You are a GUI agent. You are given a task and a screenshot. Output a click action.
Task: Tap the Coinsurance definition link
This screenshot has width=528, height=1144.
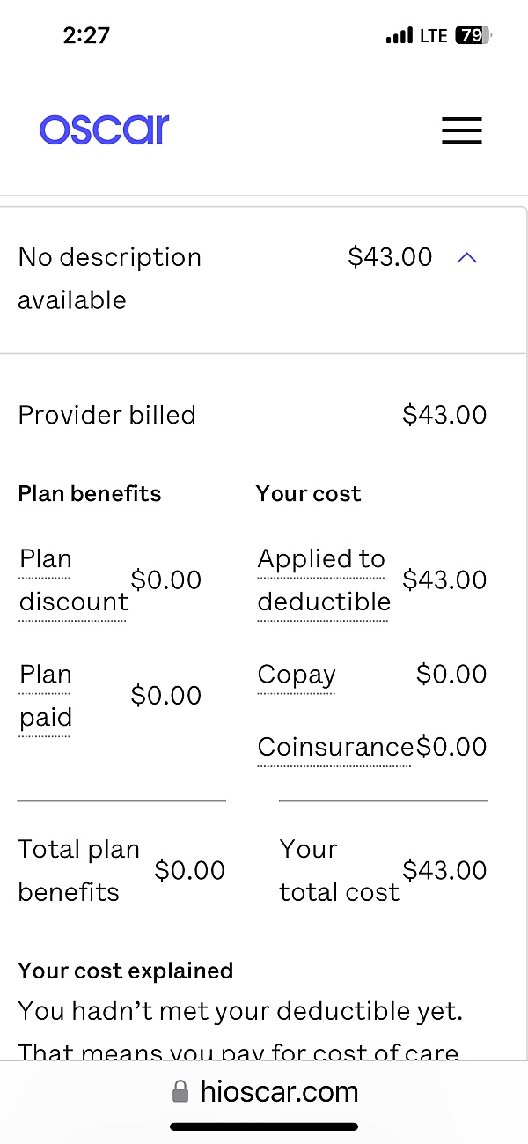(334, 747)
